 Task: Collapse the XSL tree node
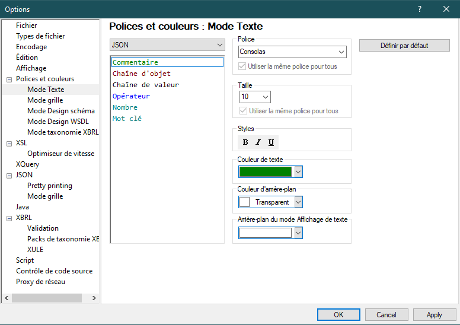9,143
